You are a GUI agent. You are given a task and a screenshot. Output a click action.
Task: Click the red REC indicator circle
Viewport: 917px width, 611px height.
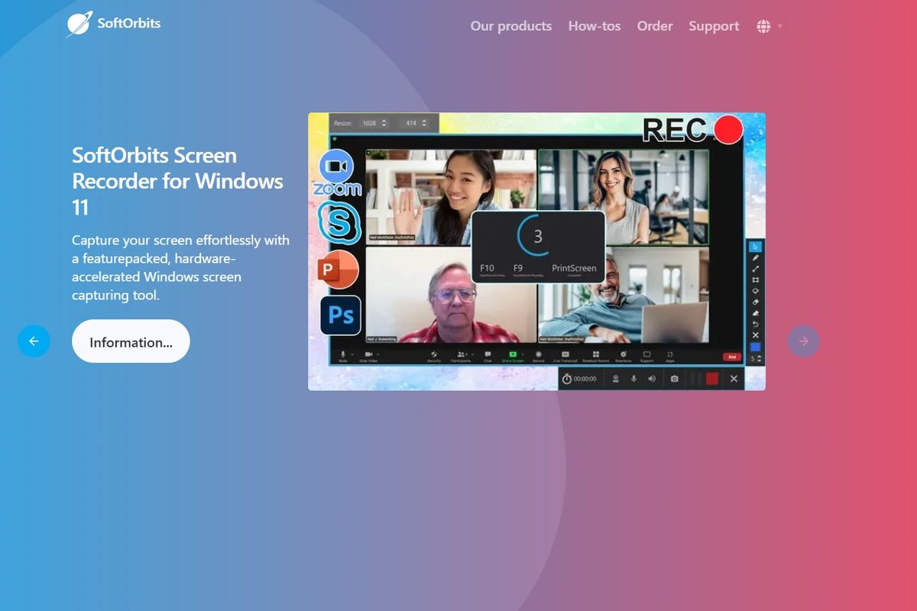tap(728, 129)
